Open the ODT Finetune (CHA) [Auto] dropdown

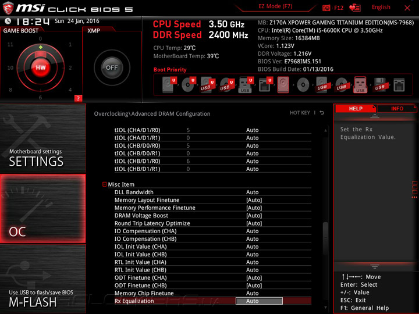tap(254, 278)
